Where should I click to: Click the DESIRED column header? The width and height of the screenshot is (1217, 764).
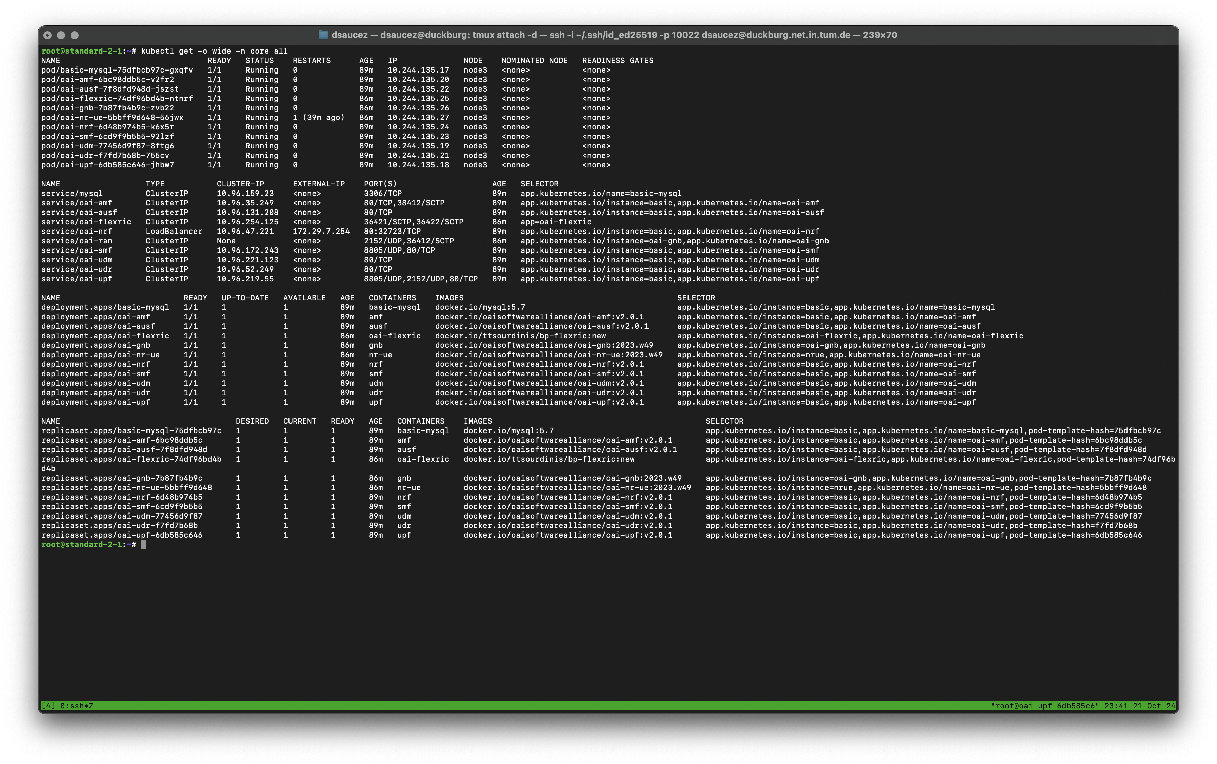pos(253,421)
